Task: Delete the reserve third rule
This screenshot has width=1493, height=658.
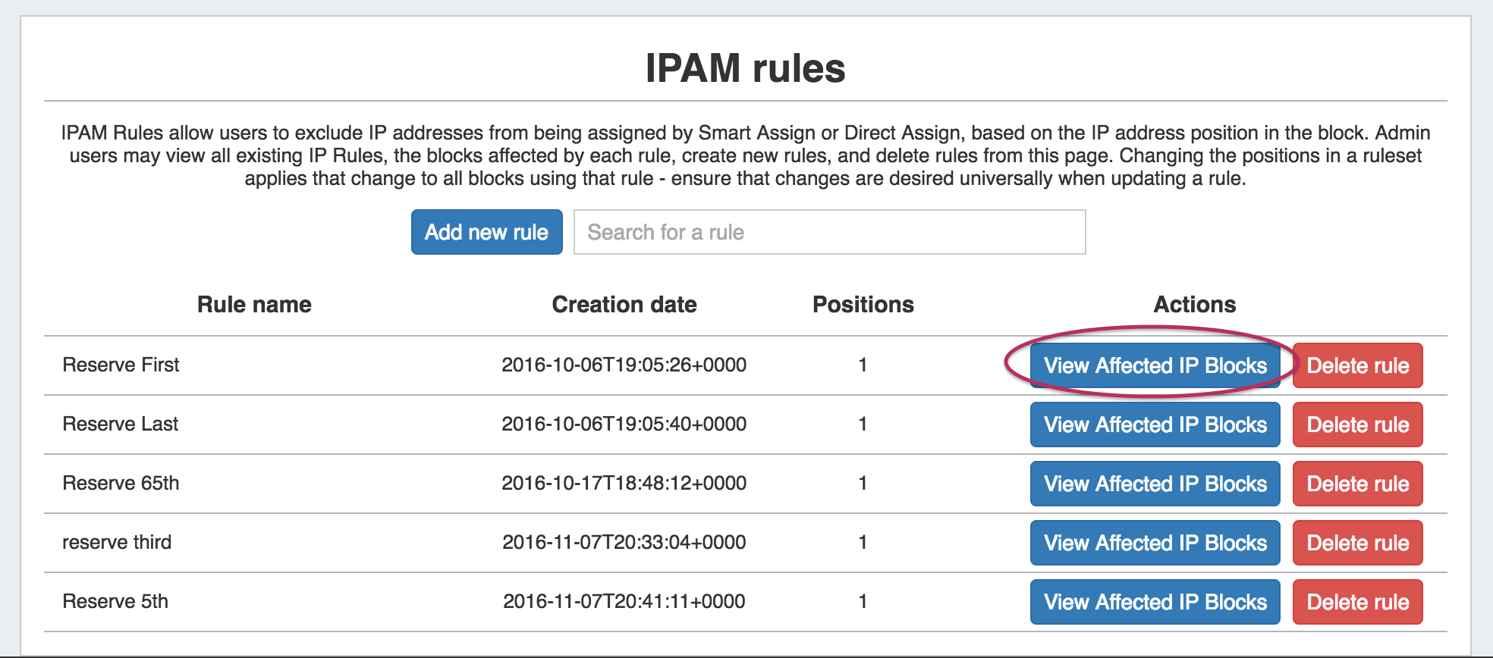Action: pyautogui.click(x=1357, y=543)
